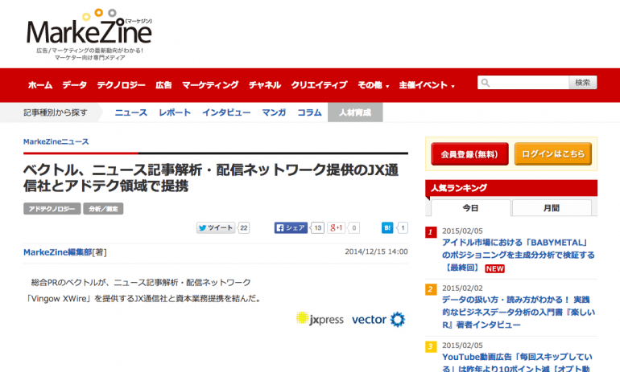Click the rank 1 badge
This screenshot has height=372, width=620.
point(431,232)
